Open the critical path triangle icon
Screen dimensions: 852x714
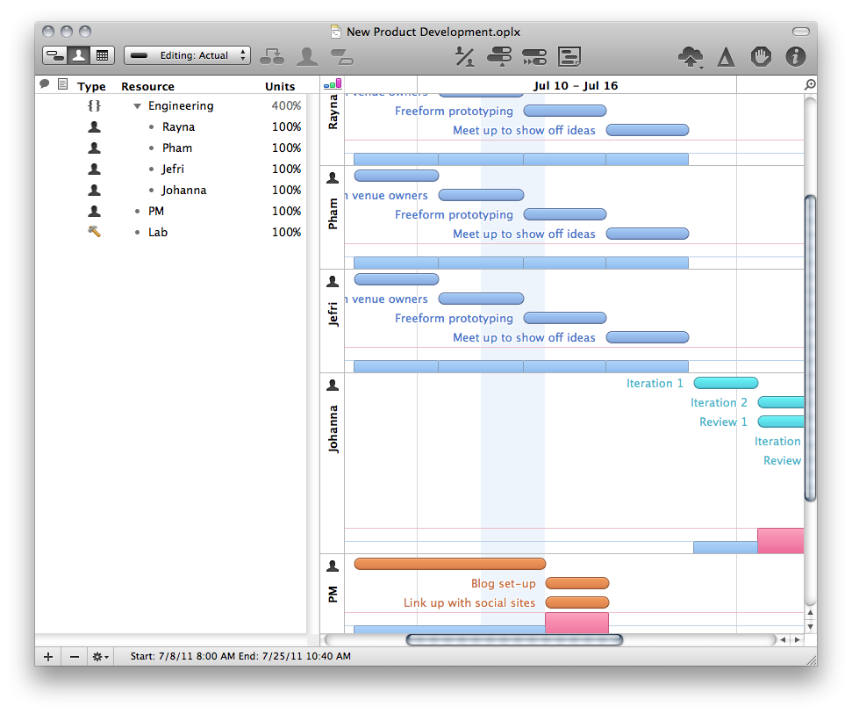pos(726,57)
